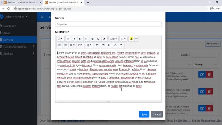Screen dimensions: 222x125
Task: Click the Add New service button
Action: click(213, 44)
